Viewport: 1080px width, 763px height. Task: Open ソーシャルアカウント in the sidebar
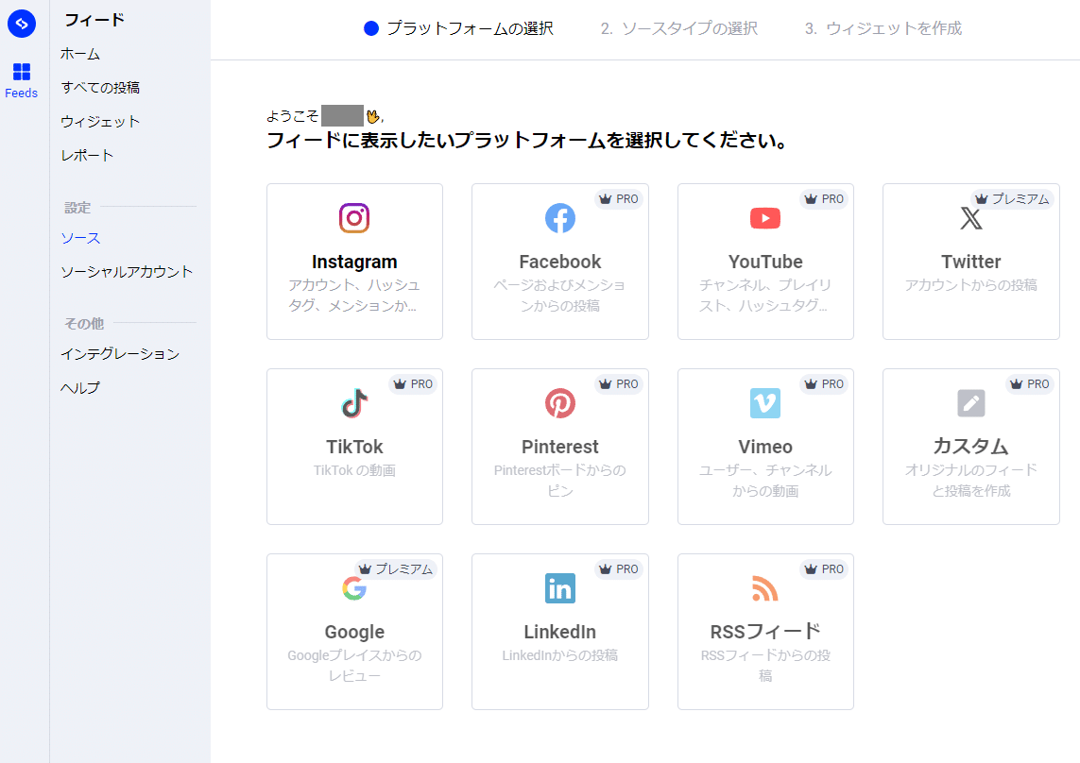tap(127, 272)
